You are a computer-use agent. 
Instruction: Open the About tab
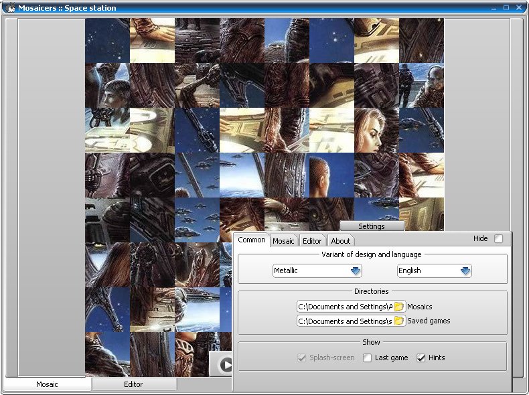pos(340,241)
